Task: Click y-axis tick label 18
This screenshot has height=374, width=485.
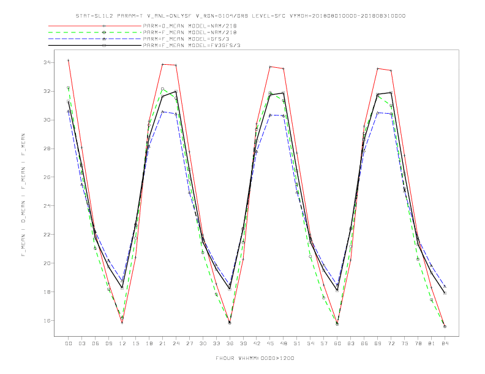Action: click(x=47, y=292)
